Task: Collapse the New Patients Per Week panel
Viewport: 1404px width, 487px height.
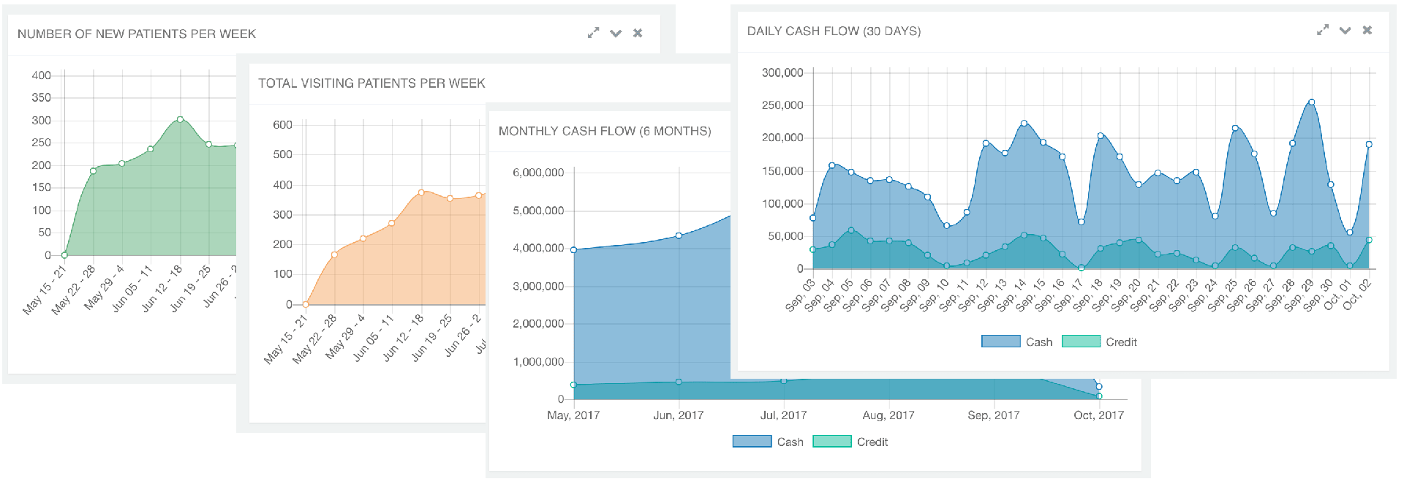Action: [616, 33]
